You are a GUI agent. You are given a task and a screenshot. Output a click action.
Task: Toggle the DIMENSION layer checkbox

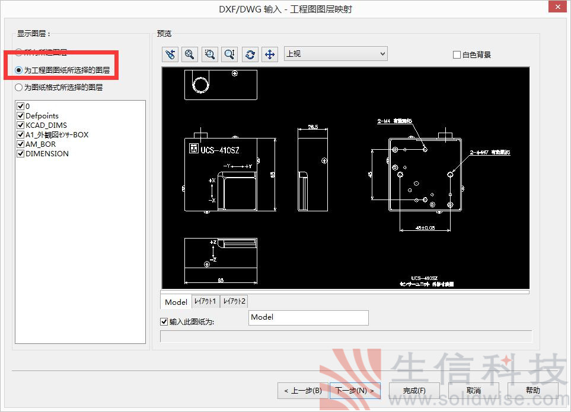21,154
